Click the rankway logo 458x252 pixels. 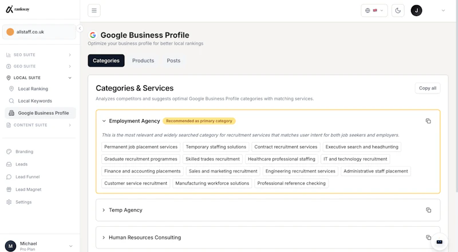18,9
